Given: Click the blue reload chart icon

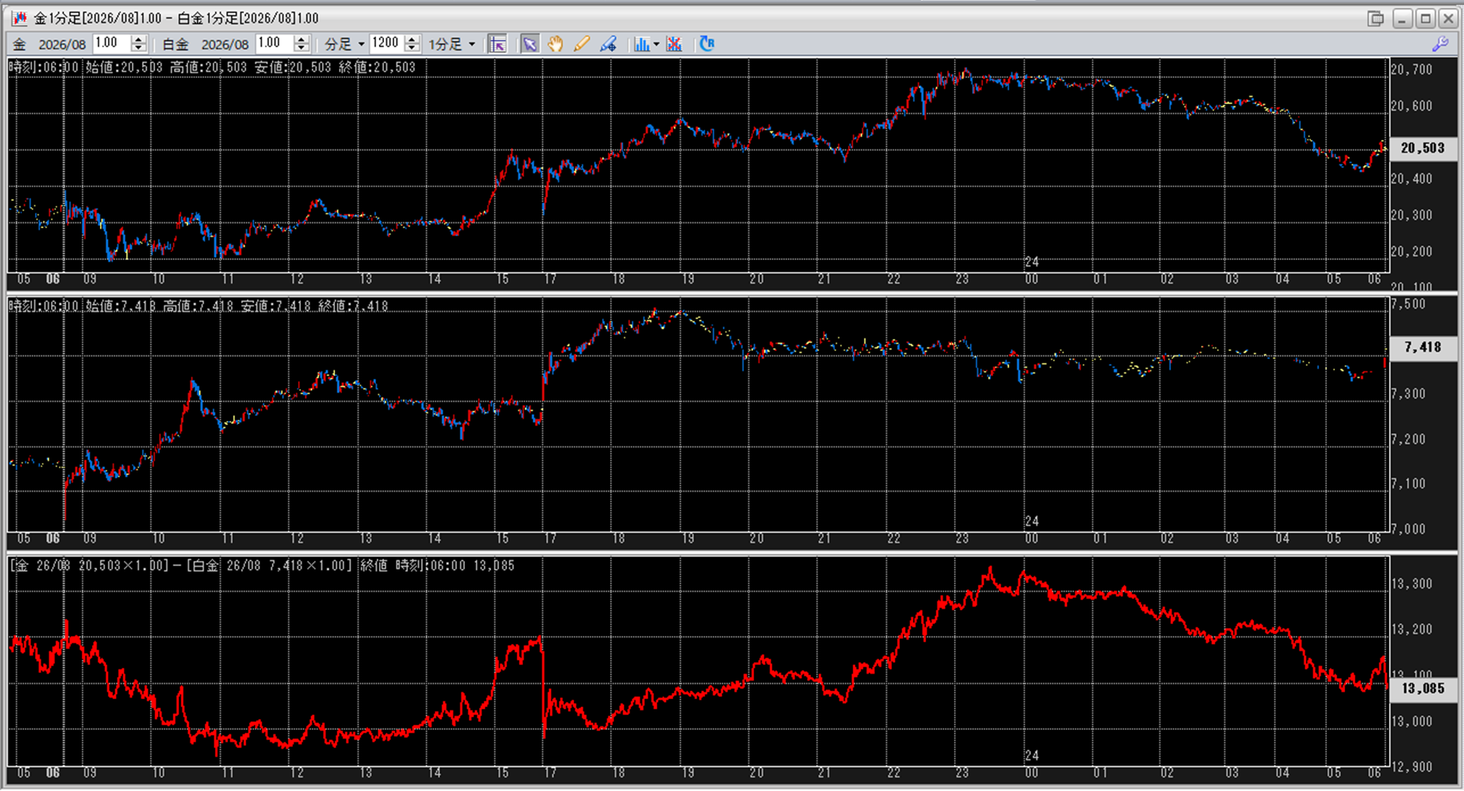Looking at the screenshot, I should (x=706, y=44).
